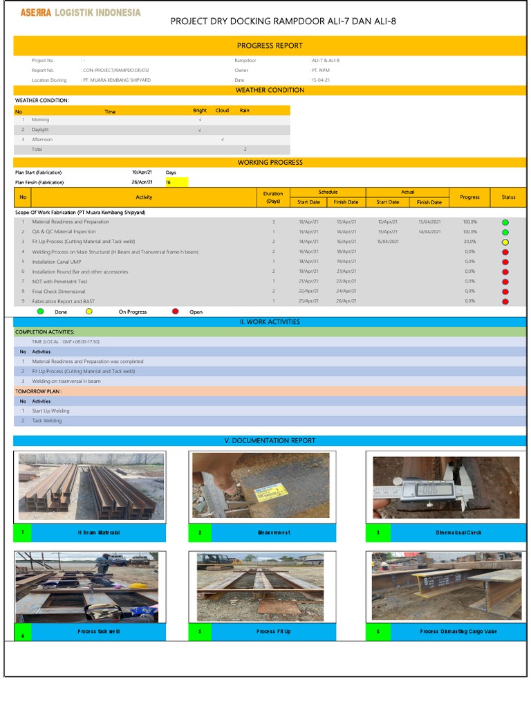Click green number box 1 under H Beam photo
531x709 pixels.
point(23,532)
